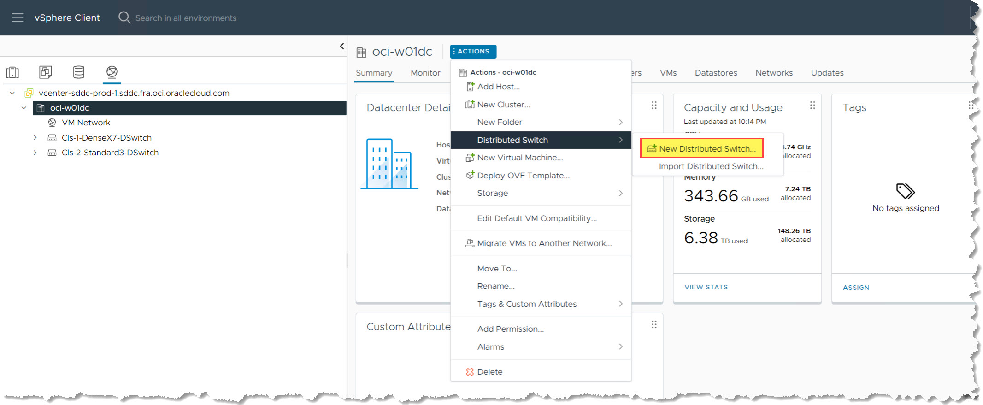The height and width of the screenshot is (405, 983).
Task: Switch to Storage inventory view
Action: click(79, 72)
